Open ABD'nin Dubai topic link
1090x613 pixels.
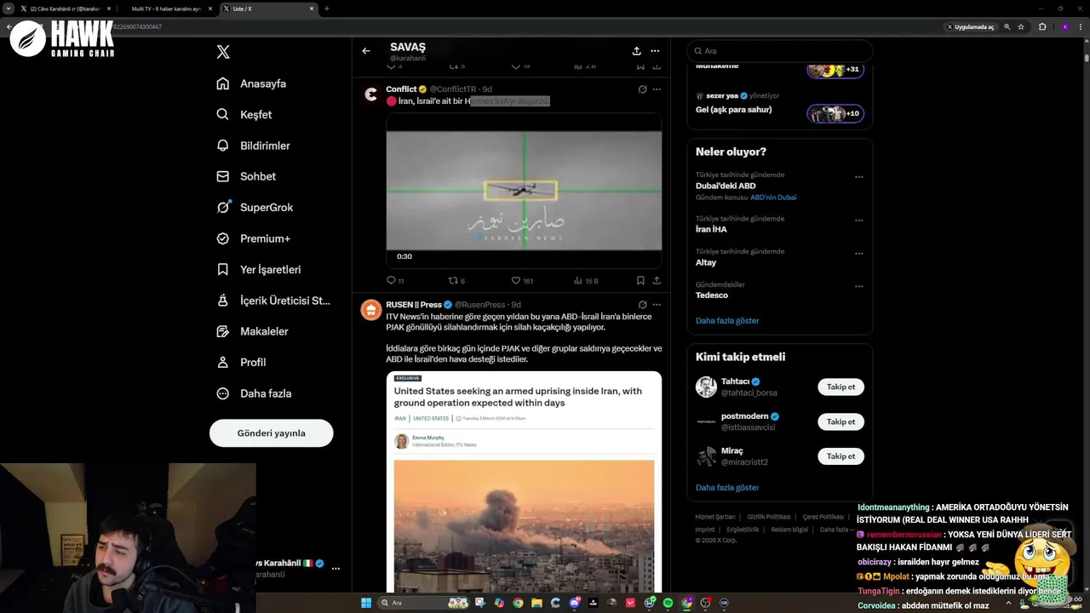(773, 198)
